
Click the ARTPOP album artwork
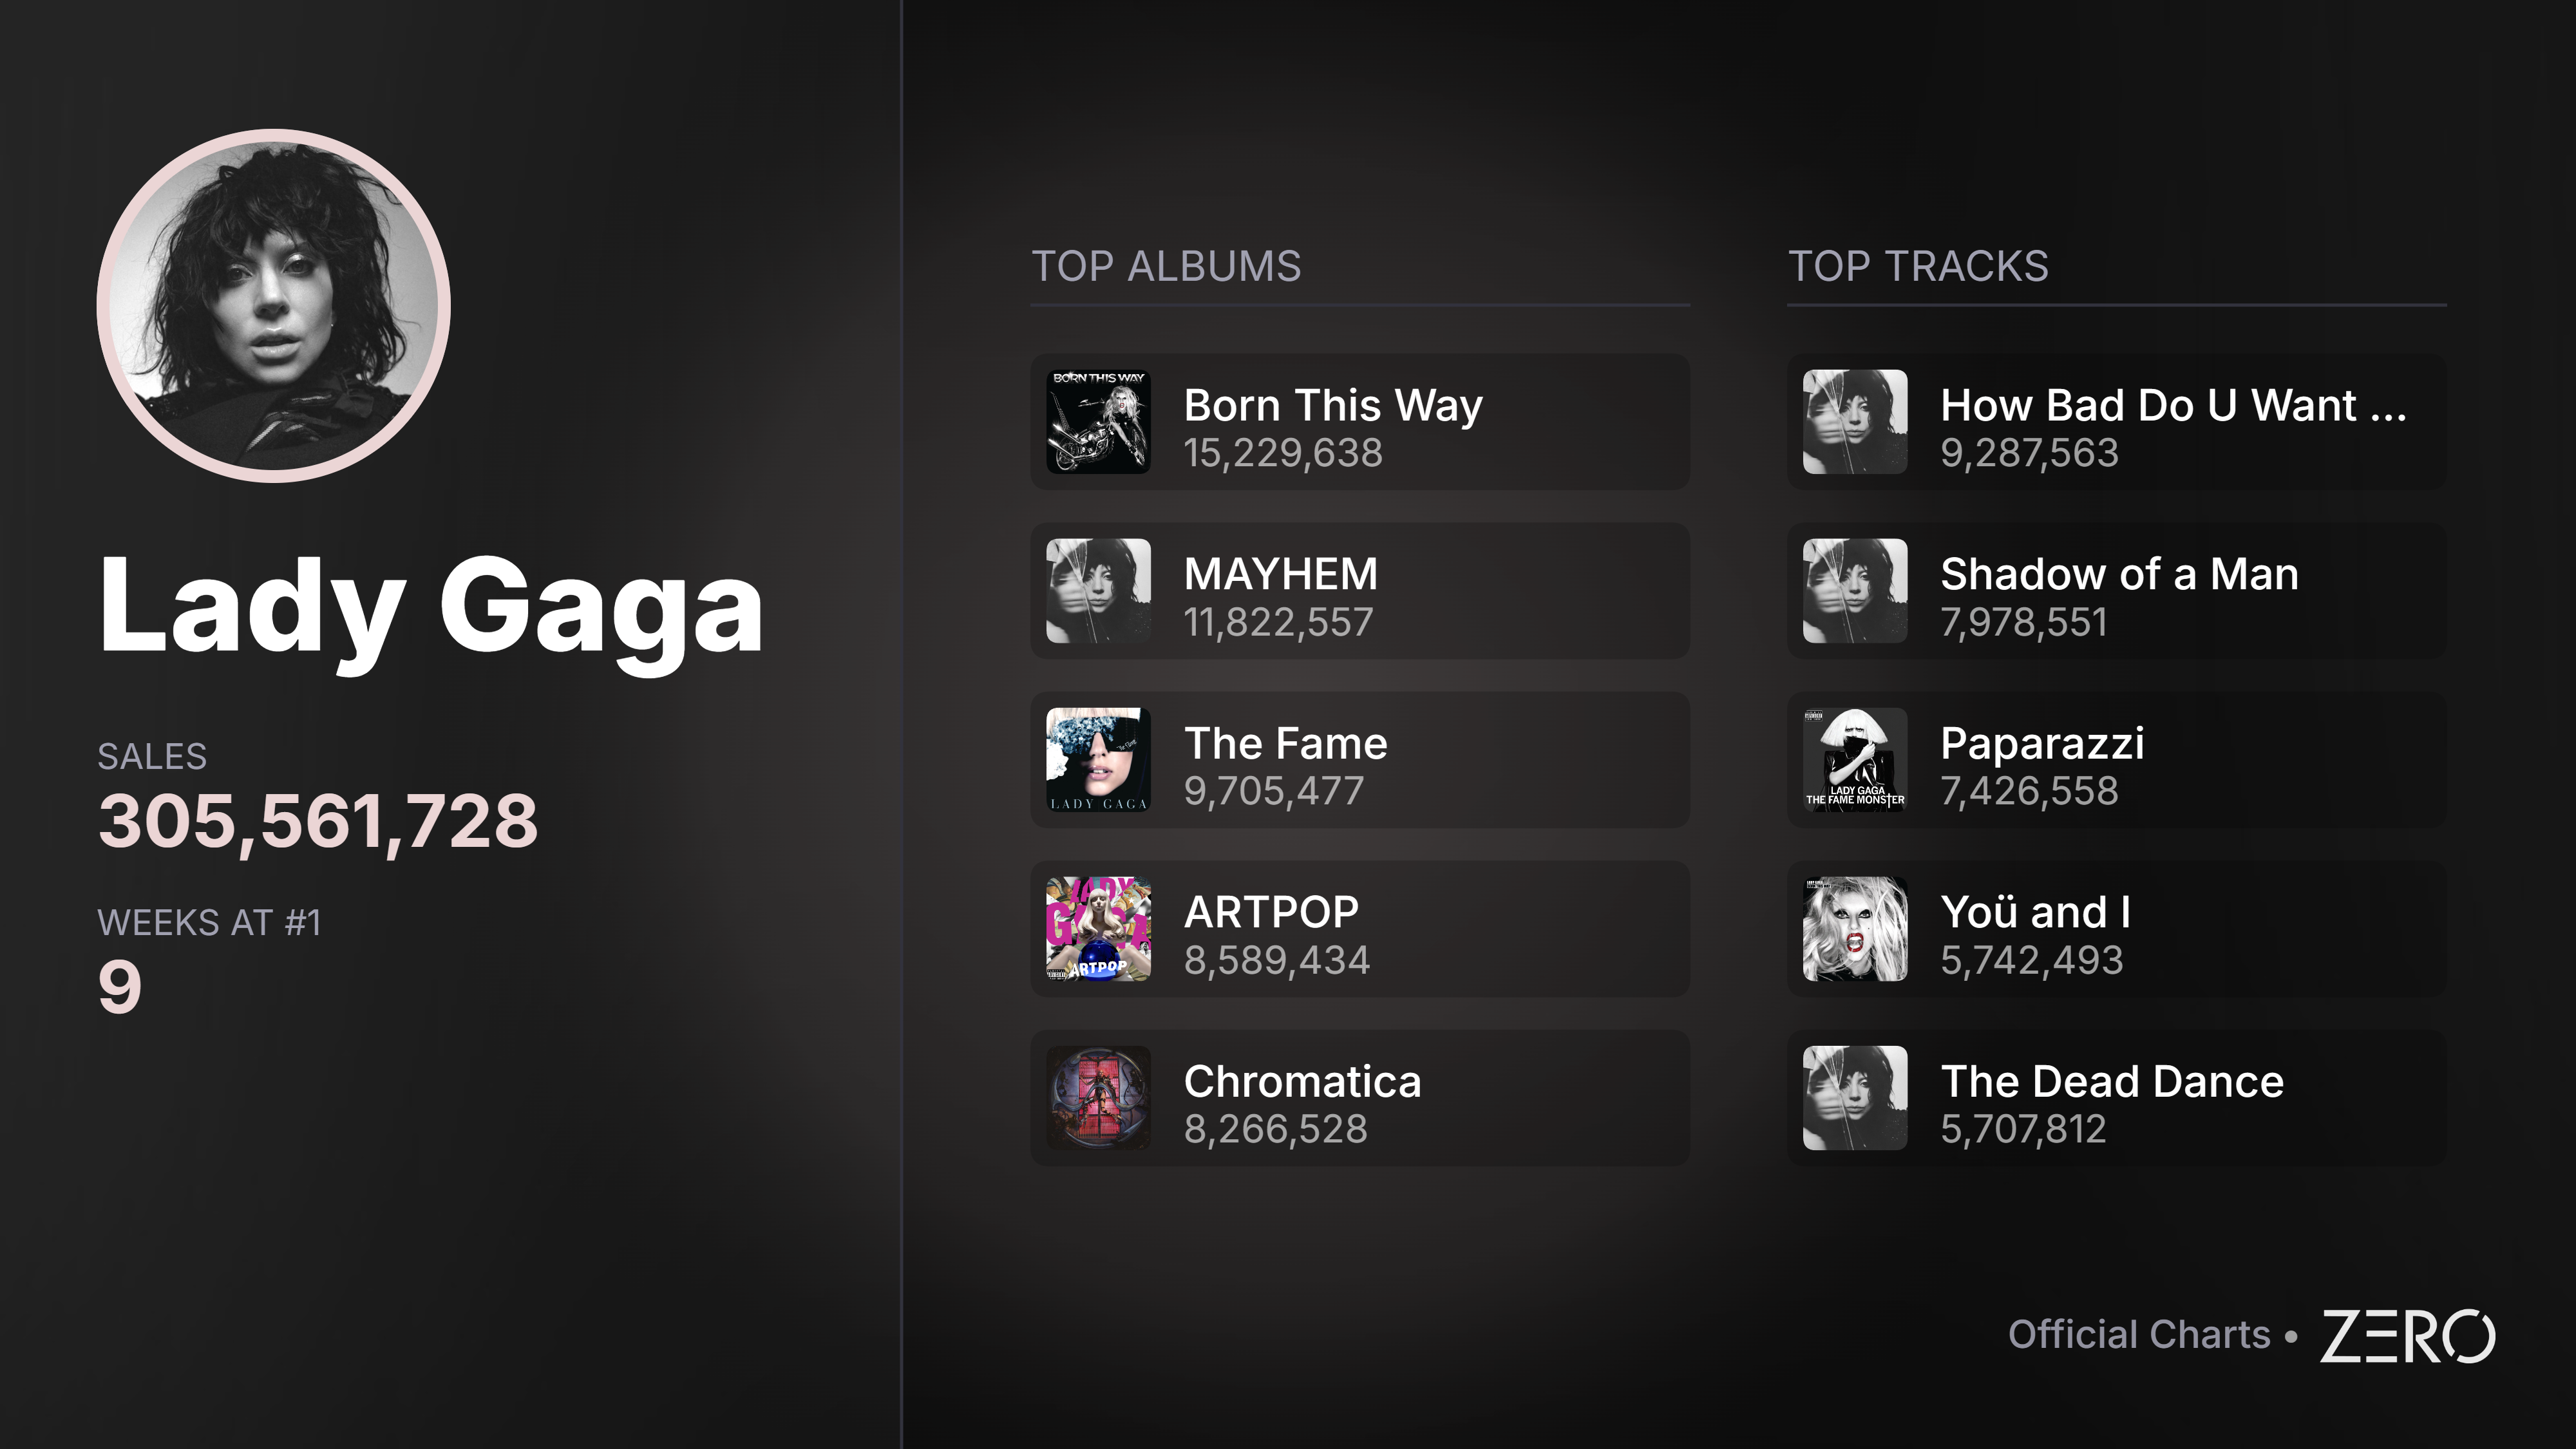pos(1098,929)
